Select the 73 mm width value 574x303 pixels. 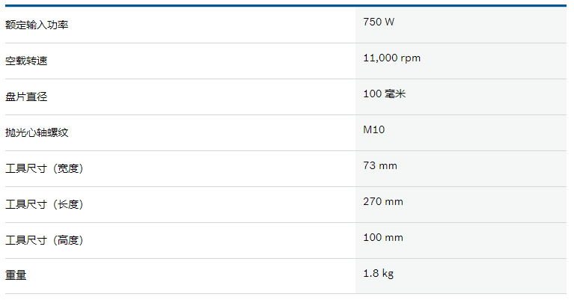(380, 166)
